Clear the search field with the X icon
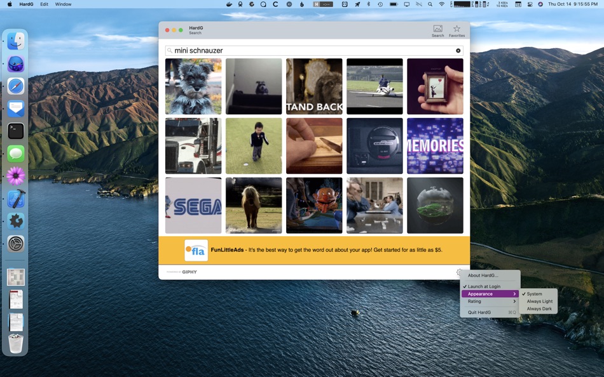Screen dimensions: 604x377 458,50
